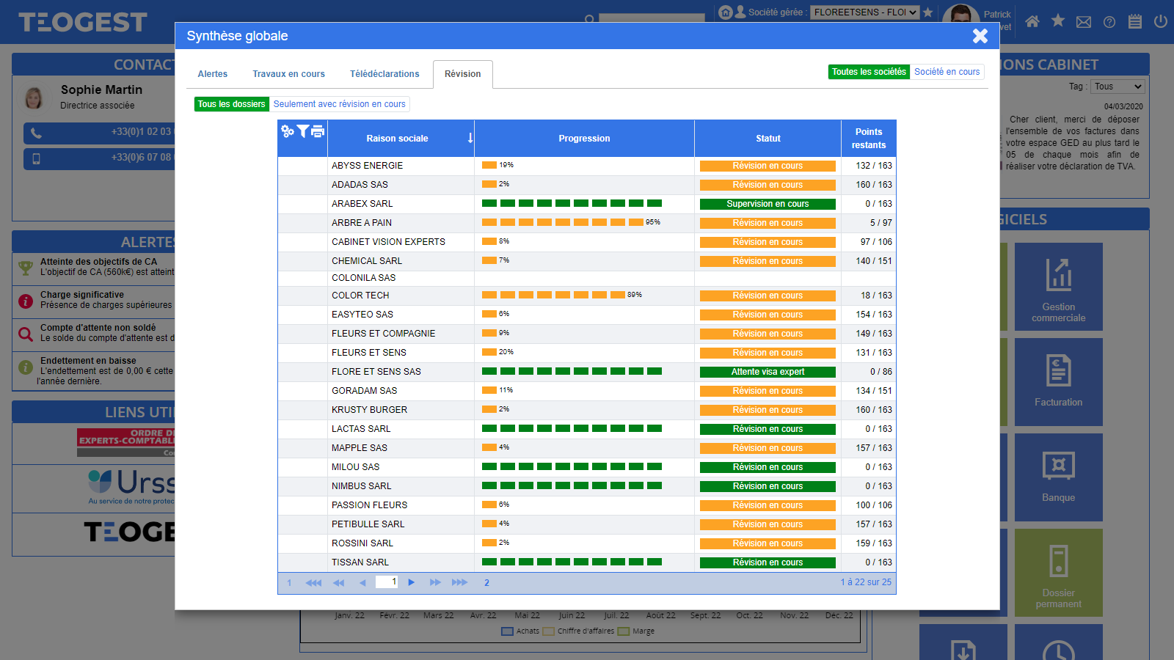
Task: Toggle the favorite star beside Société gérée
Action: [x=928, y=12]
